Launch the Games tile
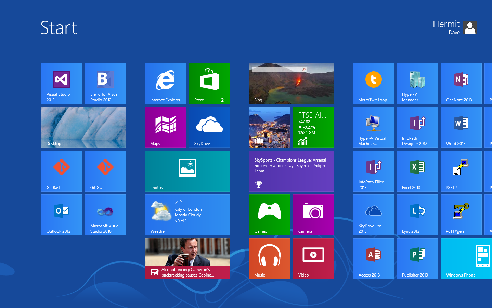The height and width of the screenshot is (308, 492). (270, 215)
